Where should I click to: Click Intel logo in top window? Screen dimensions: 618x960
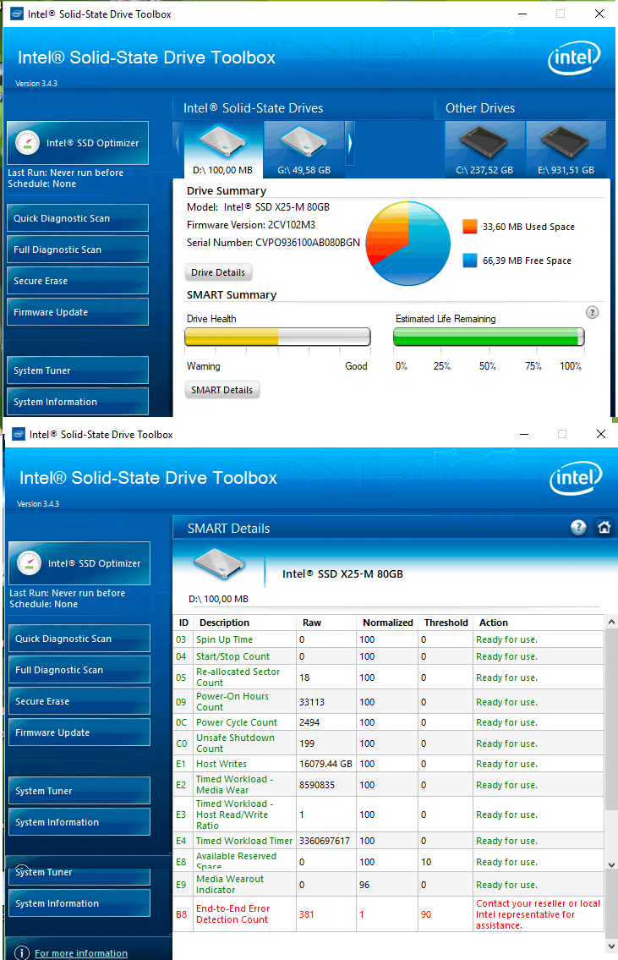click(574, 58)
